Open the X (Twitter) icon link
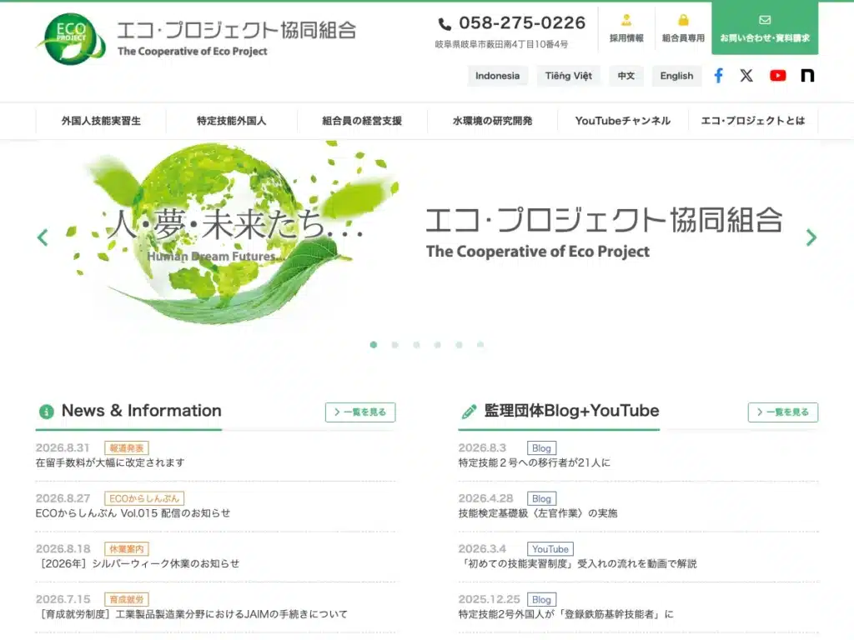854x640 pixels. point(746,76)
